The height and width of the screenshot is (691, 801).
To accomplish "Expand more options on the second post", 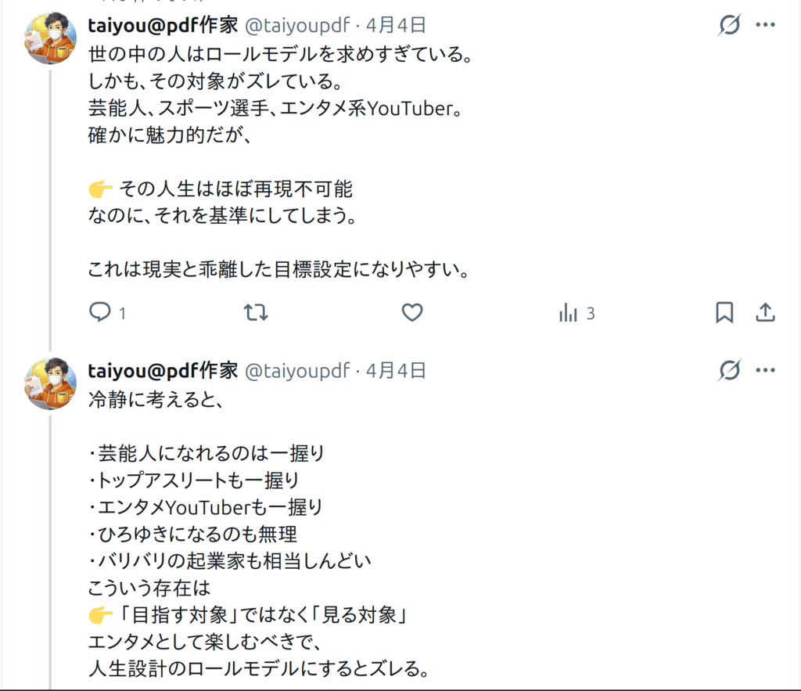I will pyautogui.click(x=764, y=370).
